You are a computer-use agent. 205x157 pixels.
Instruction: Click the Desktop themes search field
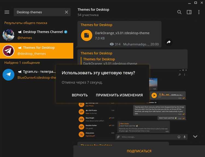[x=42, y=12]
